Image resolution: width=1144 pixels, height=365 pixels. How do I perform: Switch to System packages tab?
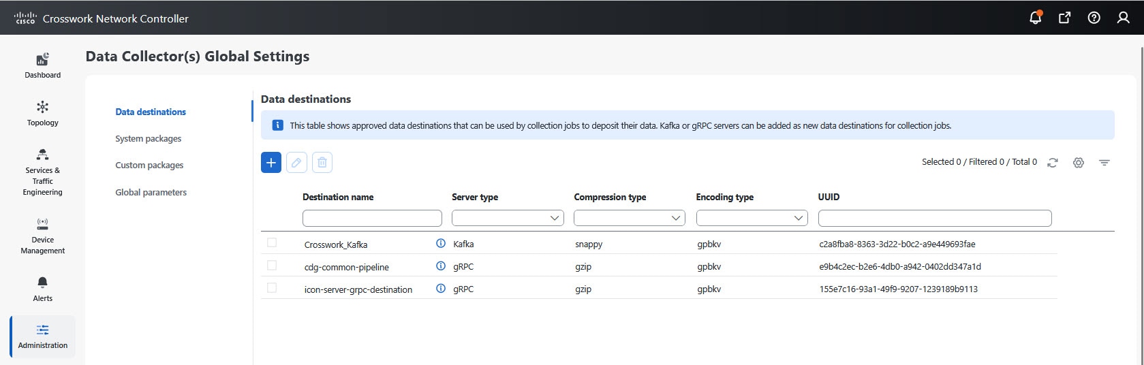point(149,138)
